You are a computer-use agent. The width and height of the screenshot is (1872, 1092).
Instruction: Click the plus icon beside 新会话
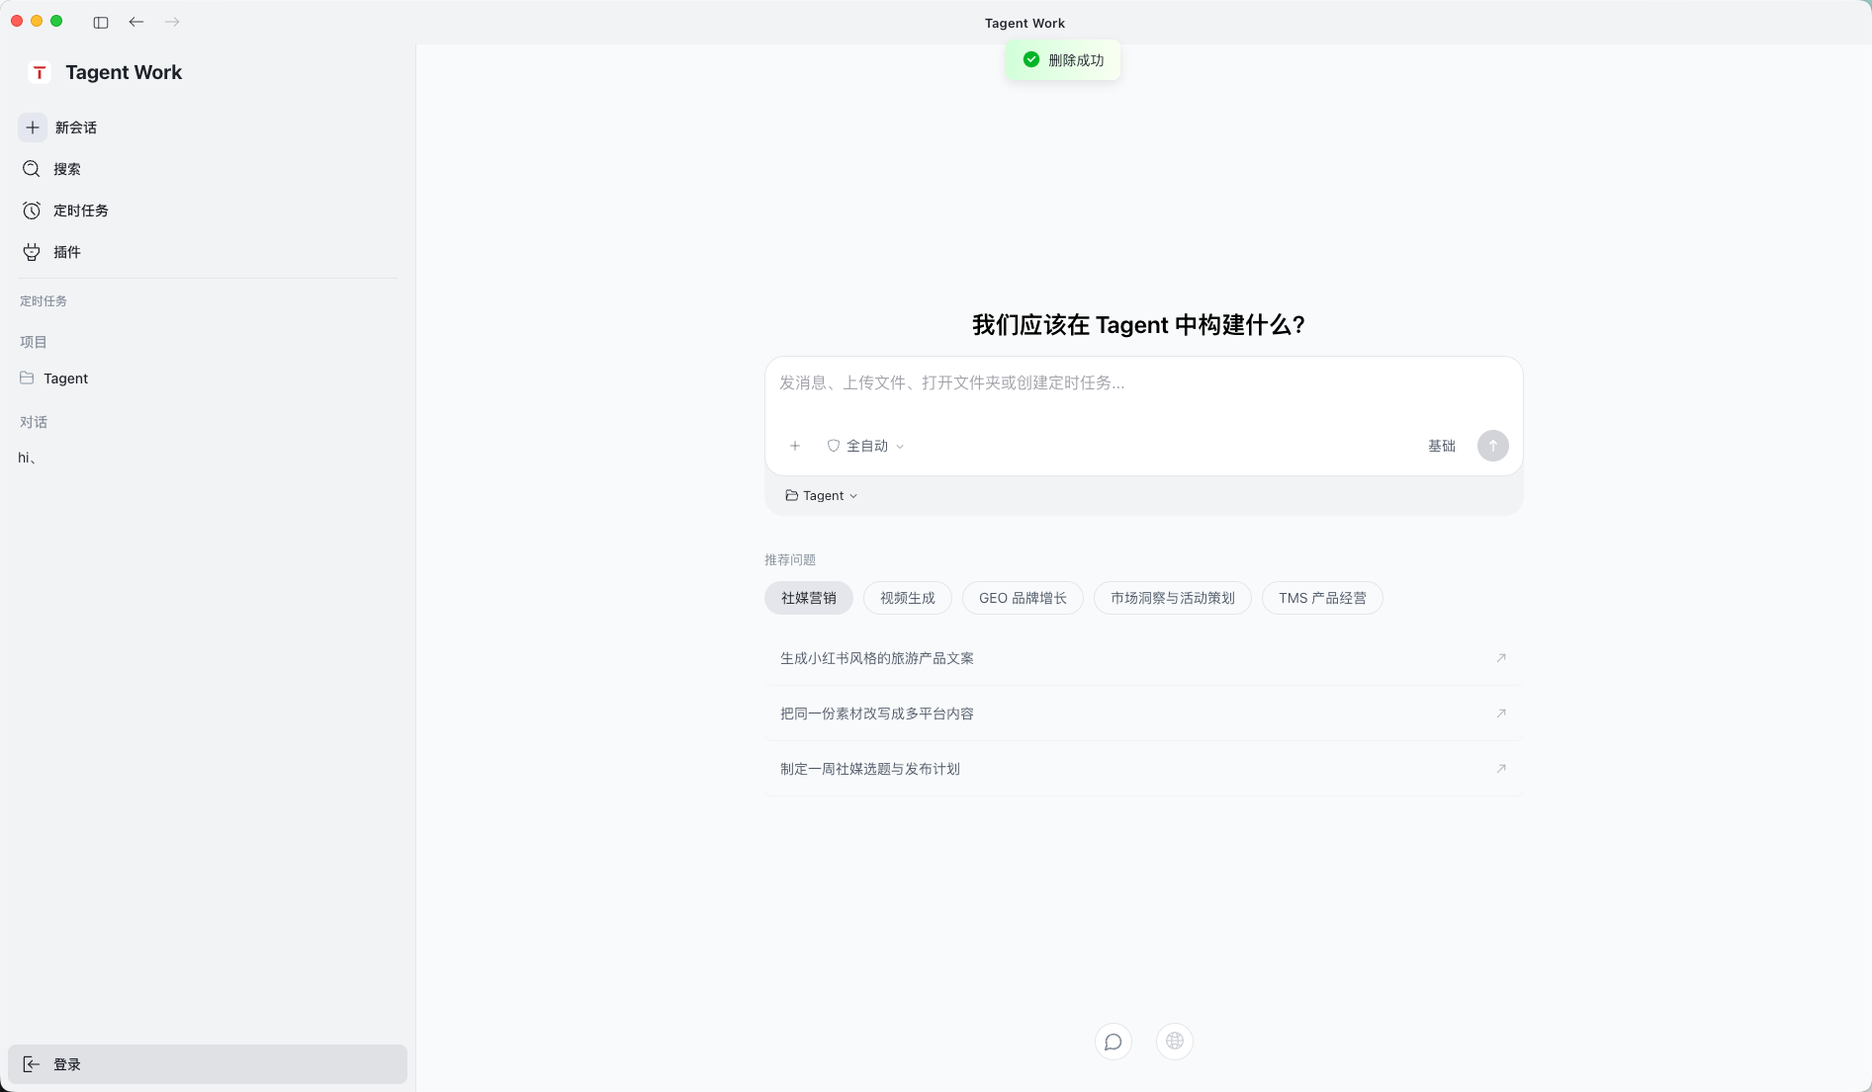tap(33, 127)
